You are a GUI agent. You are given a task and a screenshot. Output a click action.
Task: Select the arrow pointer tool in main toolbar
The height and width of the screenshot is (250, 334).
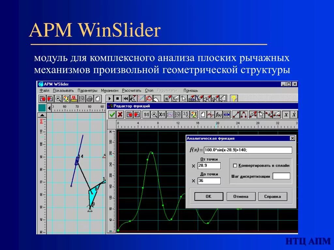[x=183, y=99]
